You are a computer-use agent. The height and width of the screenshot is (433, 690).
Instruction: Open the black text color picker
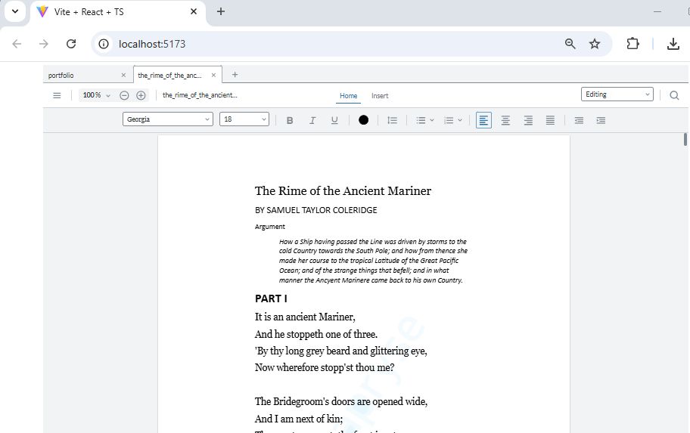click(363, 120)
